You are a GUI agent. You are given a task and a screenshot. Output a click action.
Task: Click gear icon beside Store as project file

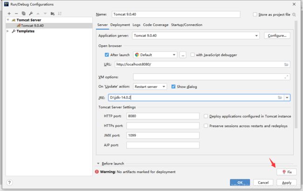(294, 14)
